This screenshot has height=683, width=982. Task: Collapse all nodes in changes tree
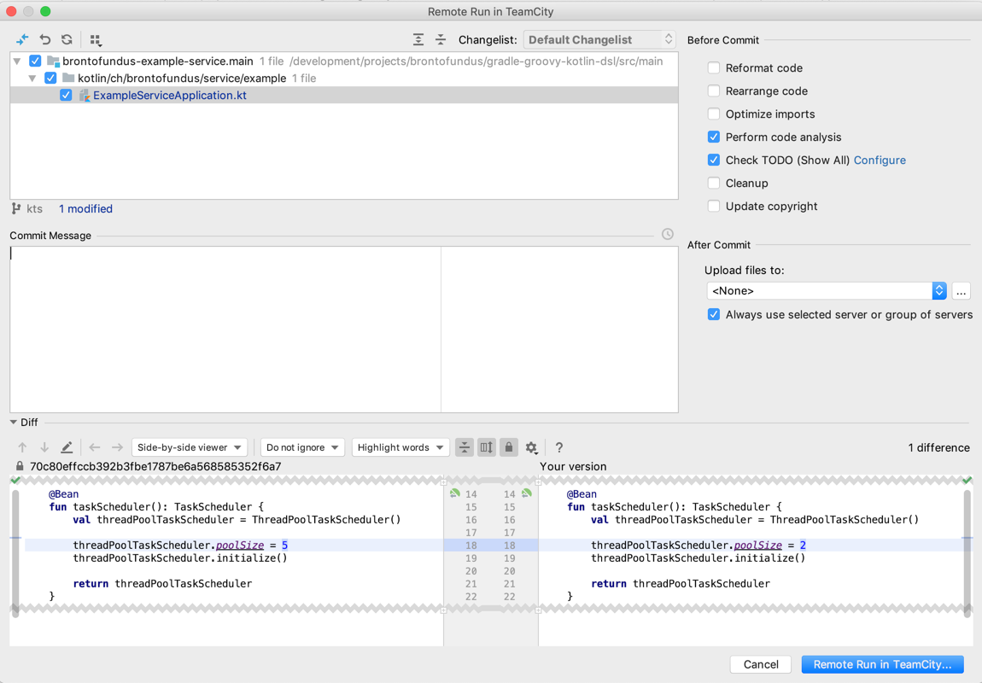(441, 39)
